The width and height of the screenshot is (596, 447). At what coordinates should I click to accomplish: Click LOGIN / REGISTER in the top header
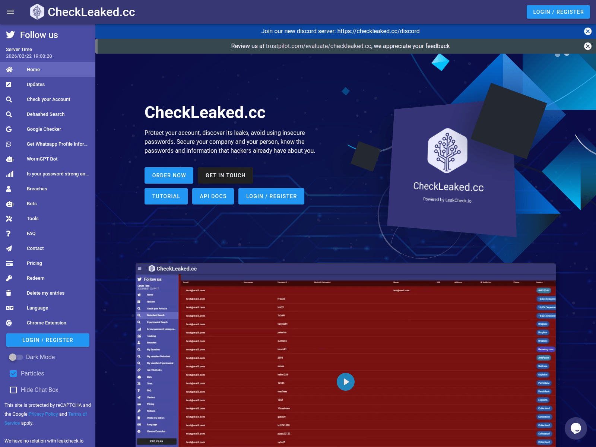click(558, 12)
